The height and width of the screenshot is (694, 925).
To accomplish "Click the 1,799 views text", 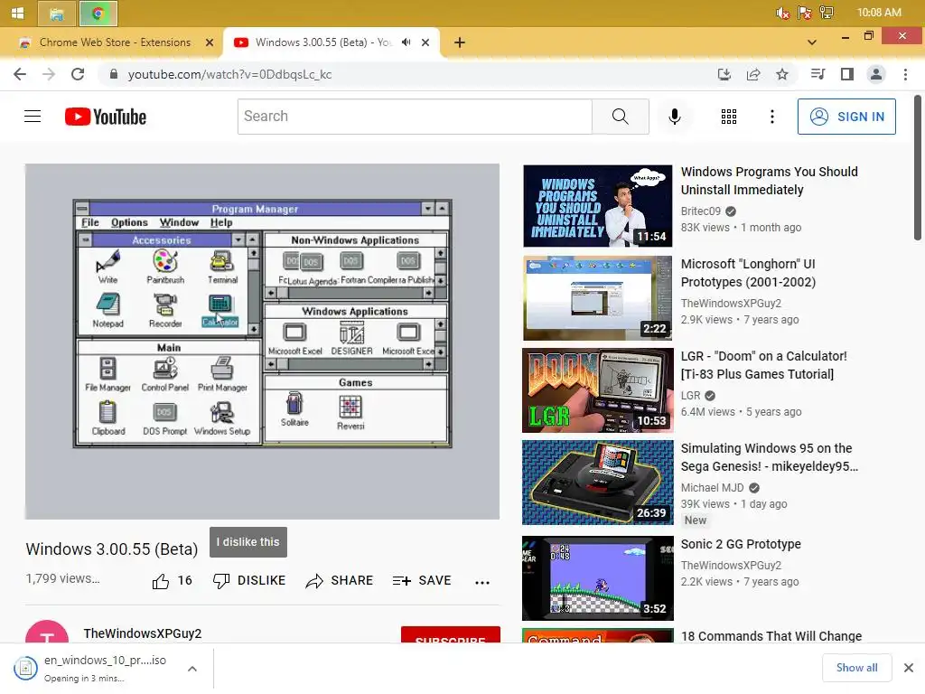I will click(62, 578).
